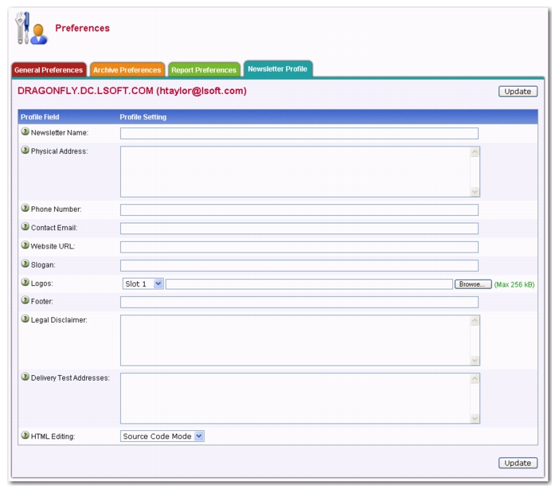Click help icon beside Legal Disclaimer
Viewport: 559px width, 489px height.
(x=25, y=319)
